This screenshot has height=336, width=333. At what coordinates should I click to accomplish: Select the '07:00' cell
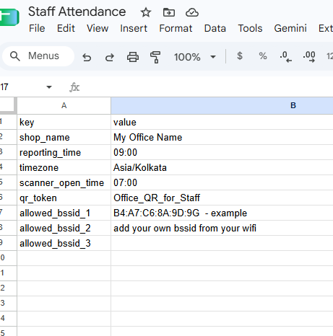point(222,182)
